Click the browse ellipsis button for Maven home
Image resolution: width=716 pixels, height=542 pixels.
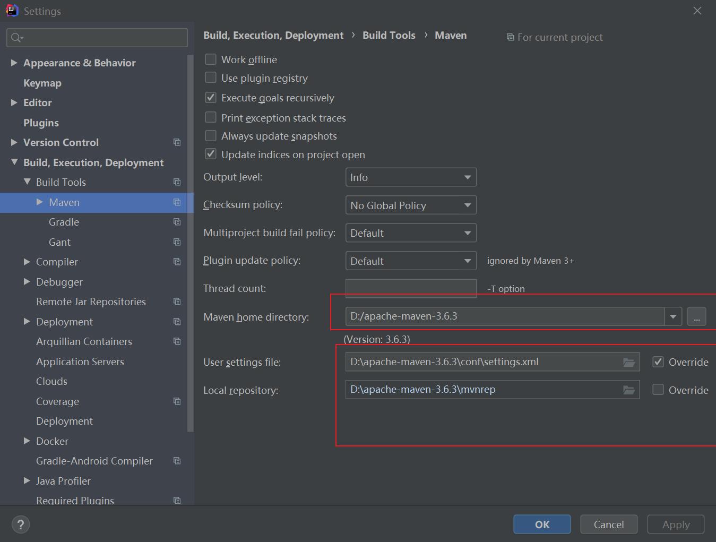coord(696,316)
